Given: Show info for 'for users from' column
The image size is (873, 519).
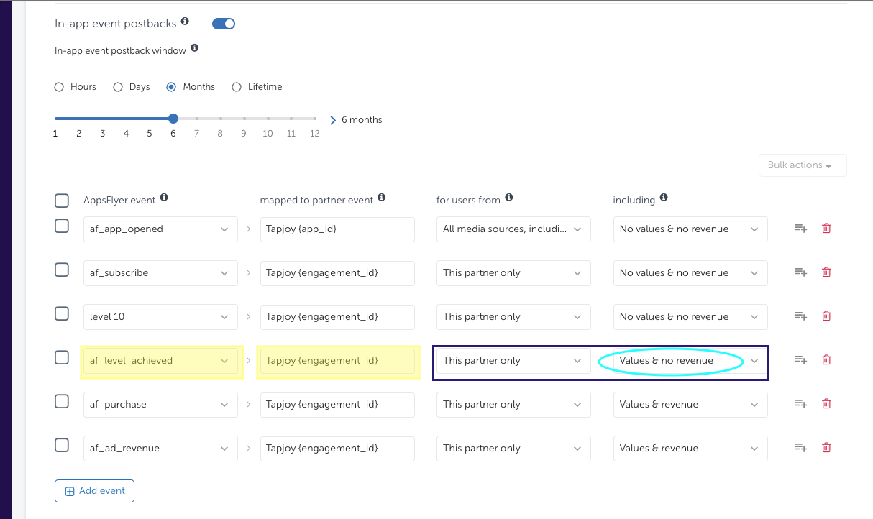Looking at the screenshot, I should 509,198.
